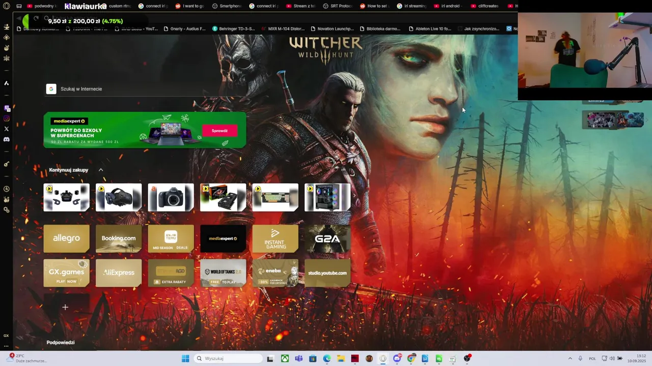Open Google Chrome from the taskbar
This screenshot has width=652, height=366.
[411, 358]
